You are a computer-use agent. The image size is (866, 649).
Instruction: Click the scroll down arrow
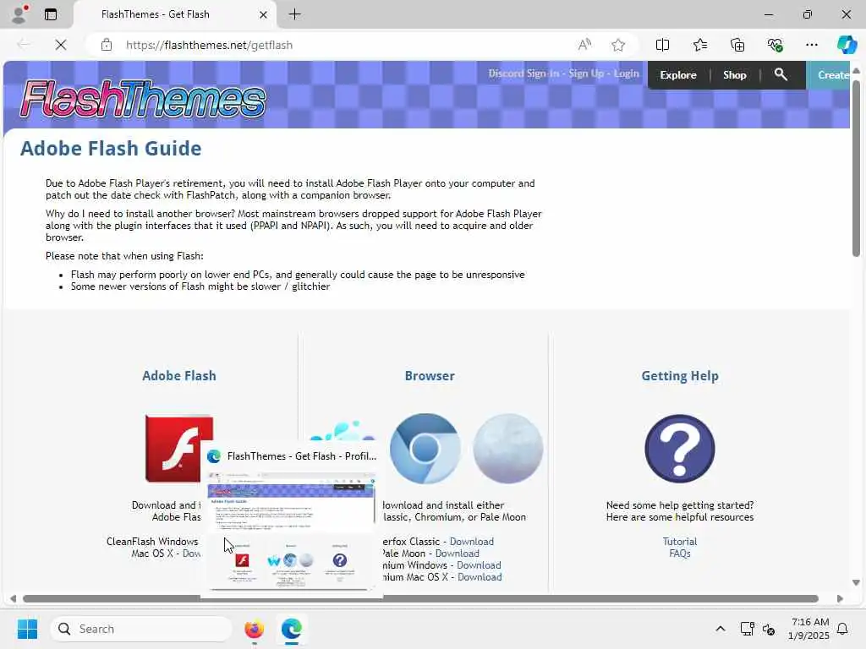[x=856, y=582]
